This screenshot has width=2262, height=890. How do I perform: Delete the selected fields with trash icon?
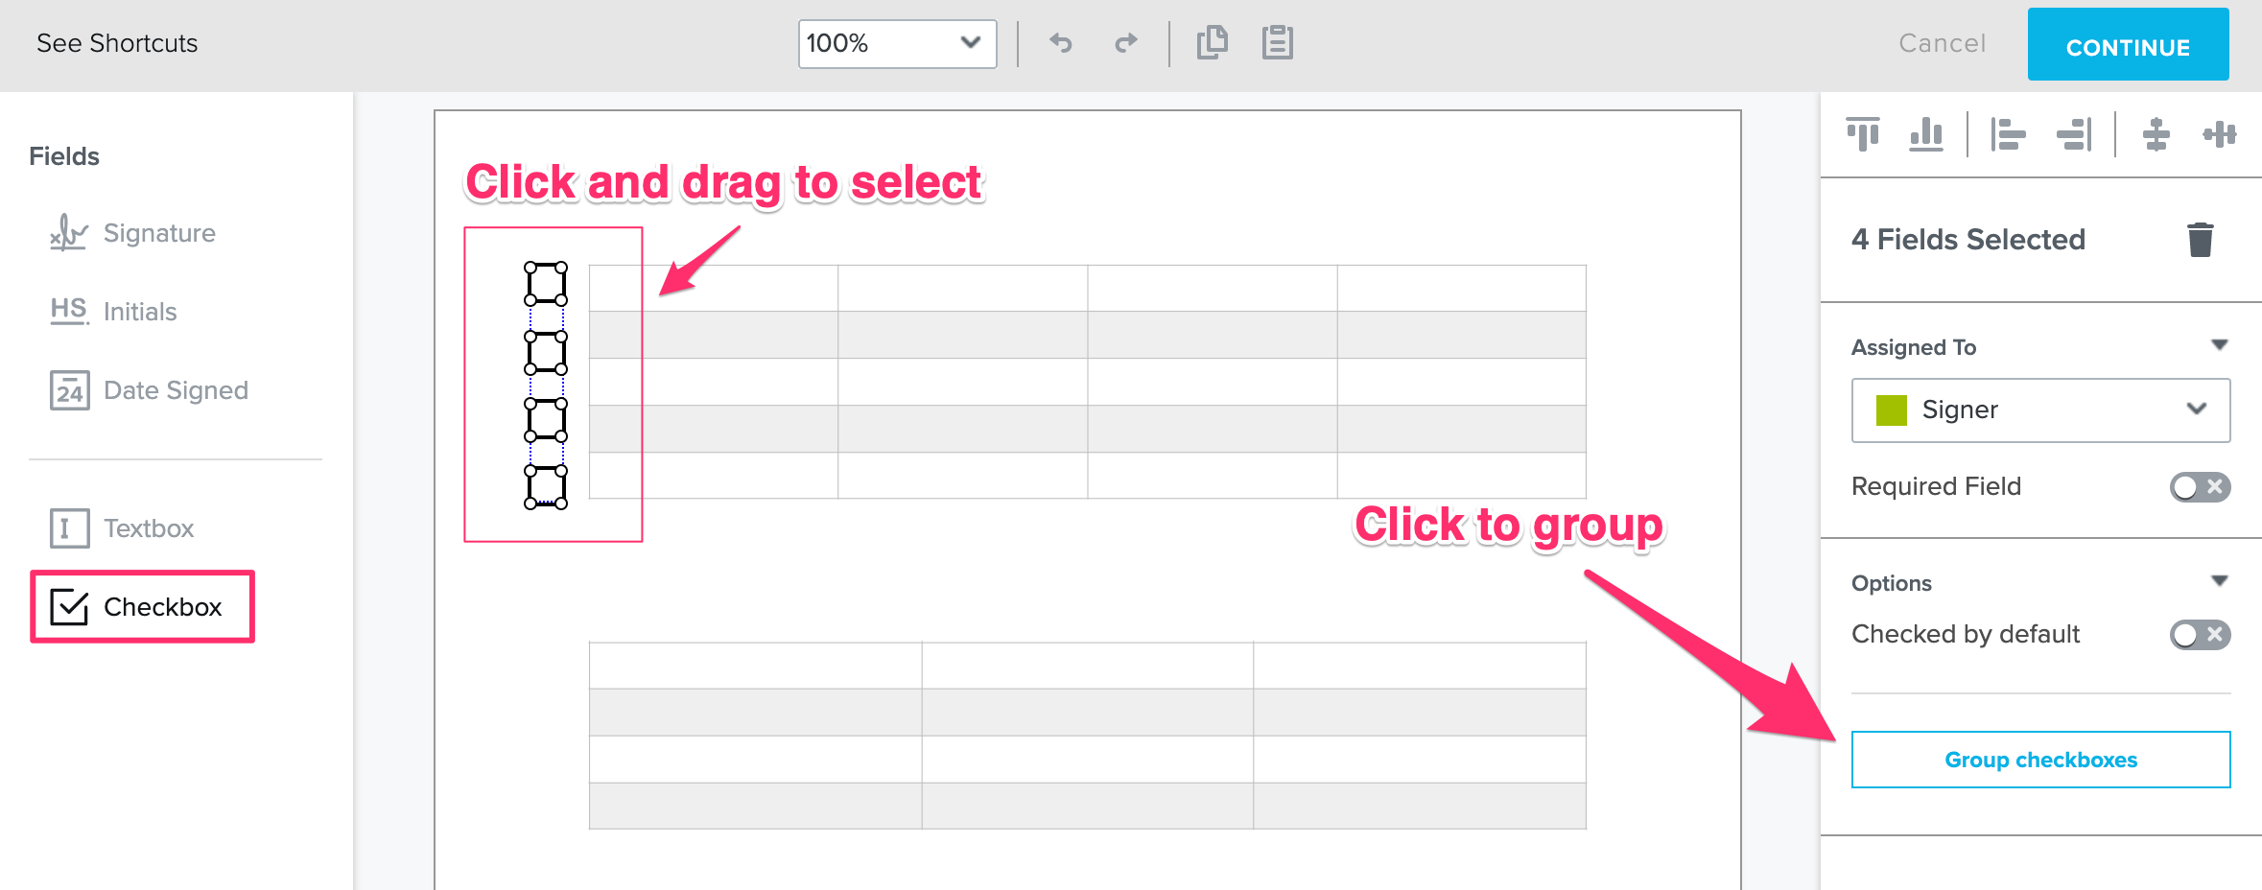2200,240
